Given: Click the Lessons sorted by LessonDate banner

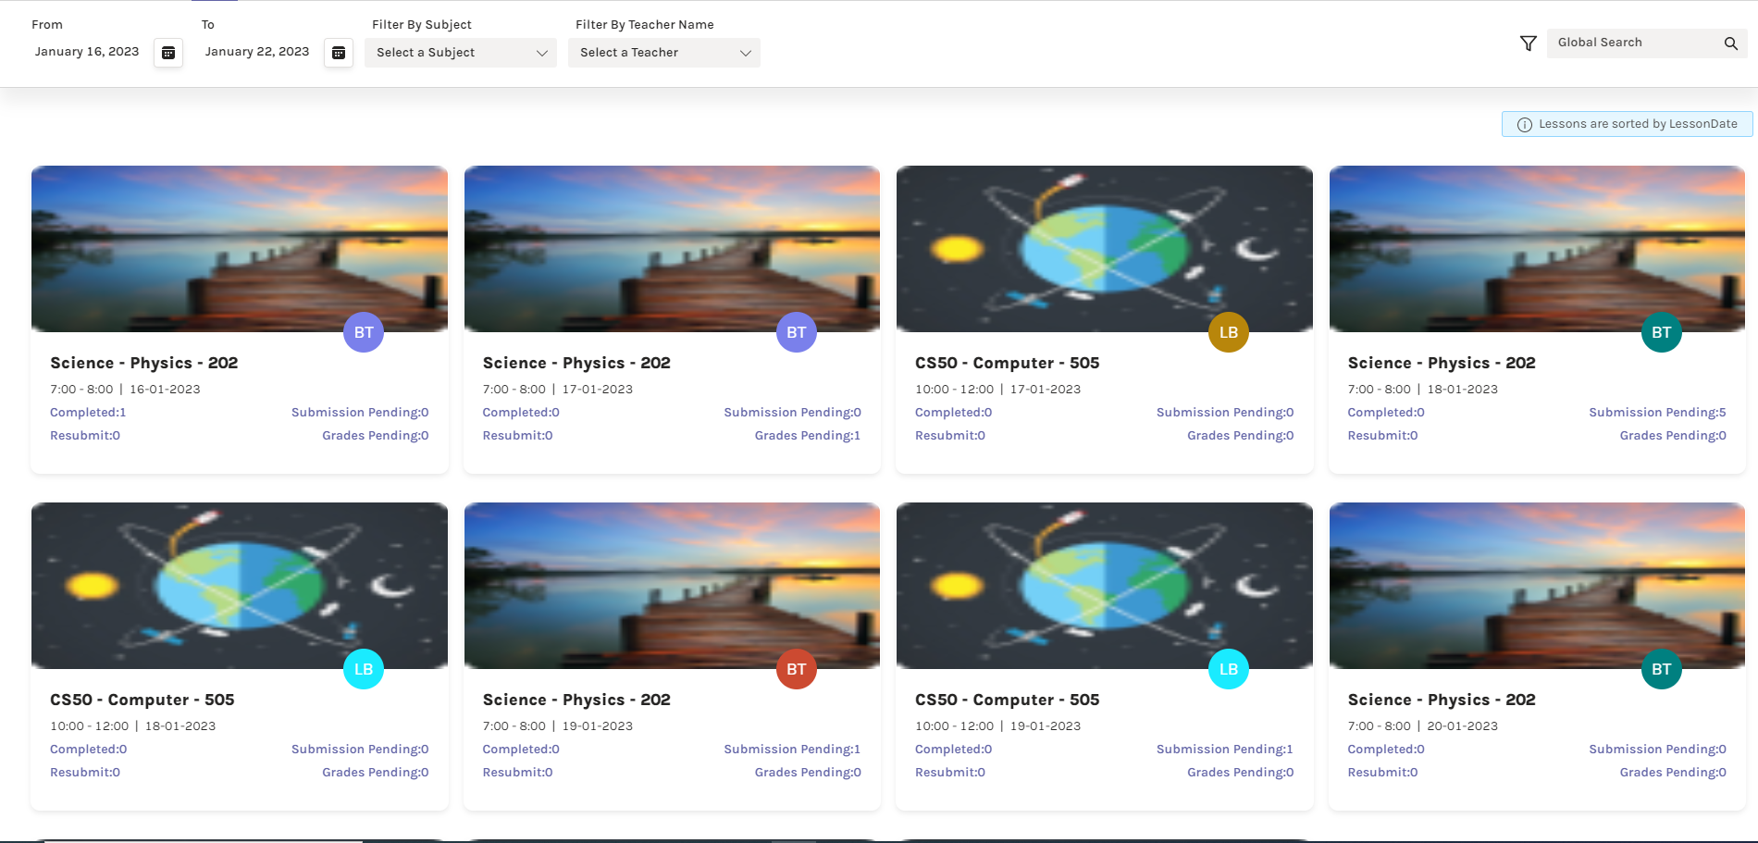Looking at the screenshot, I should coord(1626,123).
